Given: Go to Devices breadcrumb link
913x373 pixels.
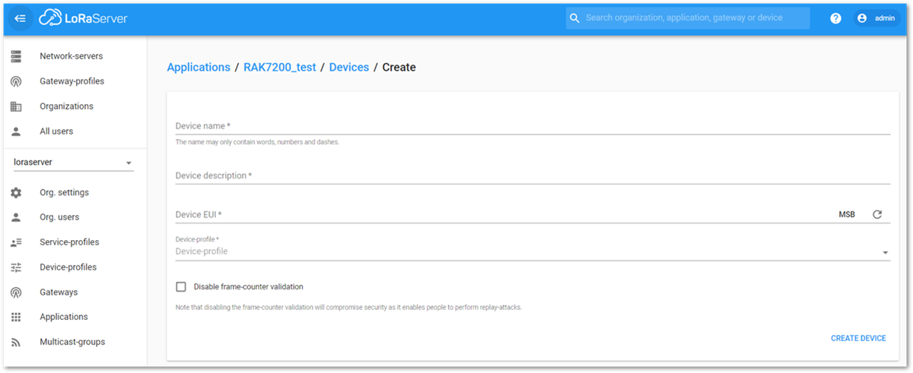Looking at the screenshot, I should pyautogui.click(x=349, y=68).
